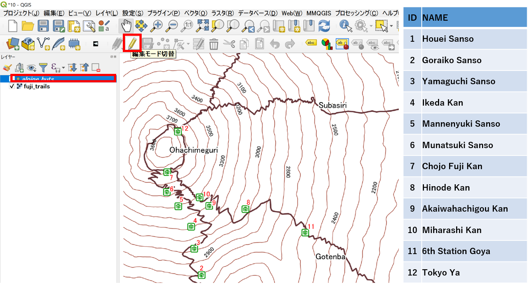529x284 pixels.
Task: Open Layer Styling panel with paintbrush icon
Action: coord(7,68)
